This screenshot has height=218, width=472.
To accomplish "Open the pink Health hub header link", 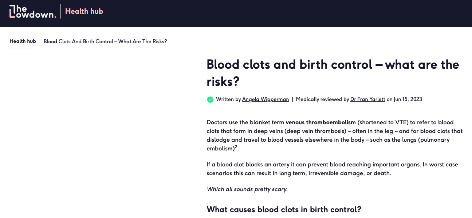I will (84, 11).
